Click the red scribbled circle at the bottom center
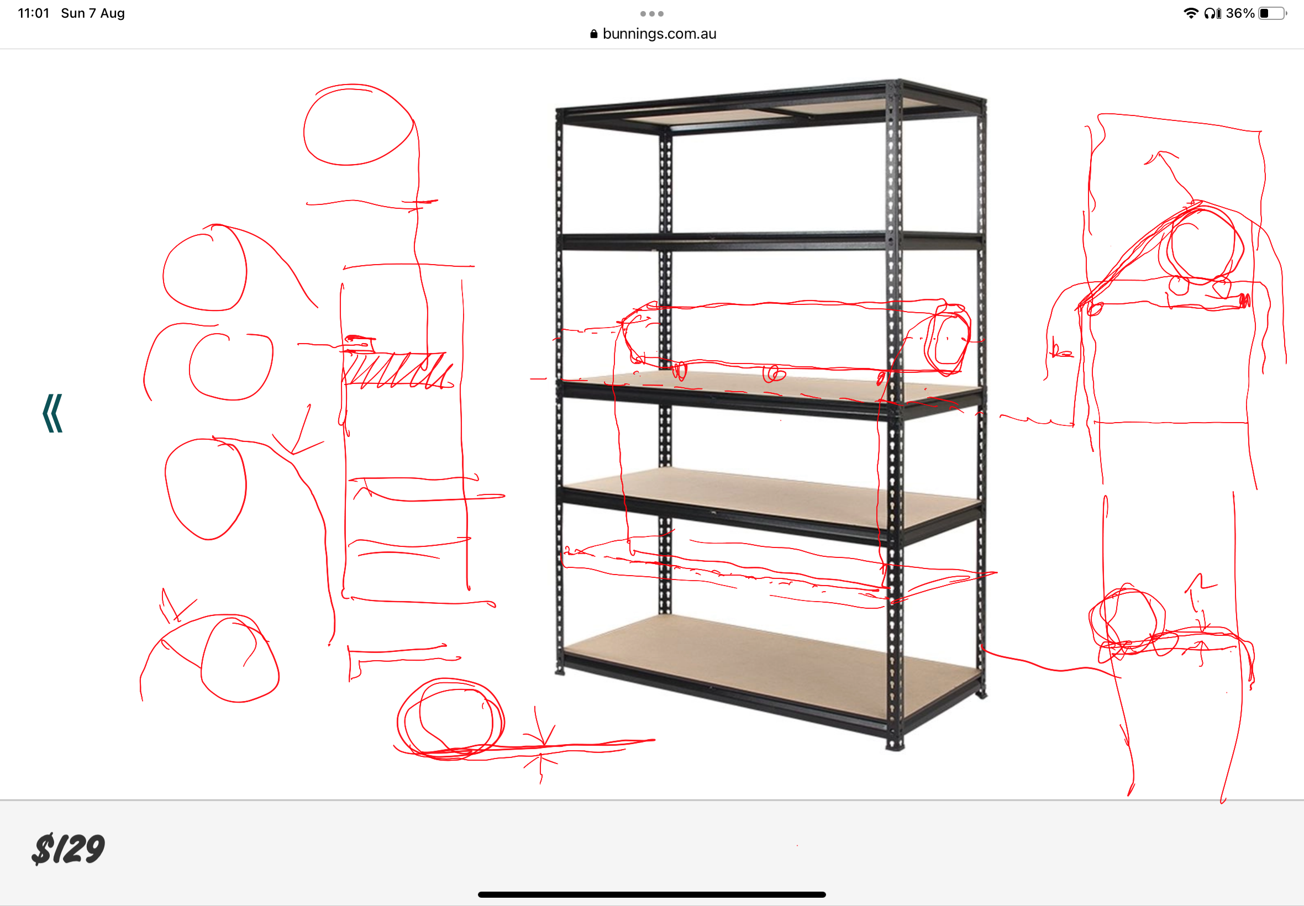 pyautogui.click(x=450, y=718)
